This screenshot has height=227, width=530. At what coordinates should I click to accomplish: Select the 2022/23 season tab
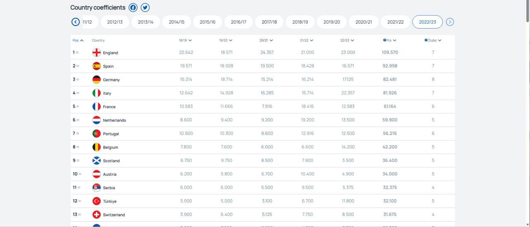pyautogui.click(x=427, y=22)
